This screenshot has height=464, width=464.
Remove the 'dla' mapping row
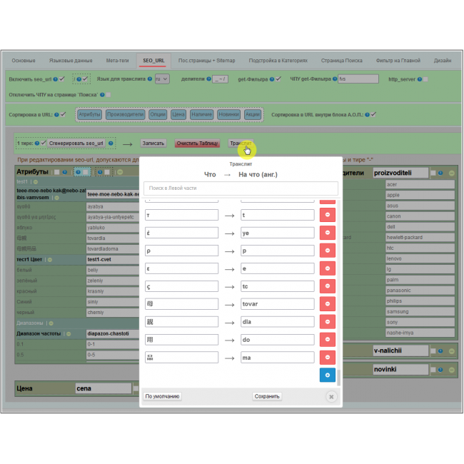pos(328,322)
